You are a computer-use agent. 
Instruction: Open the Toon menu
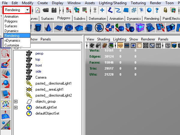(169, 3)
